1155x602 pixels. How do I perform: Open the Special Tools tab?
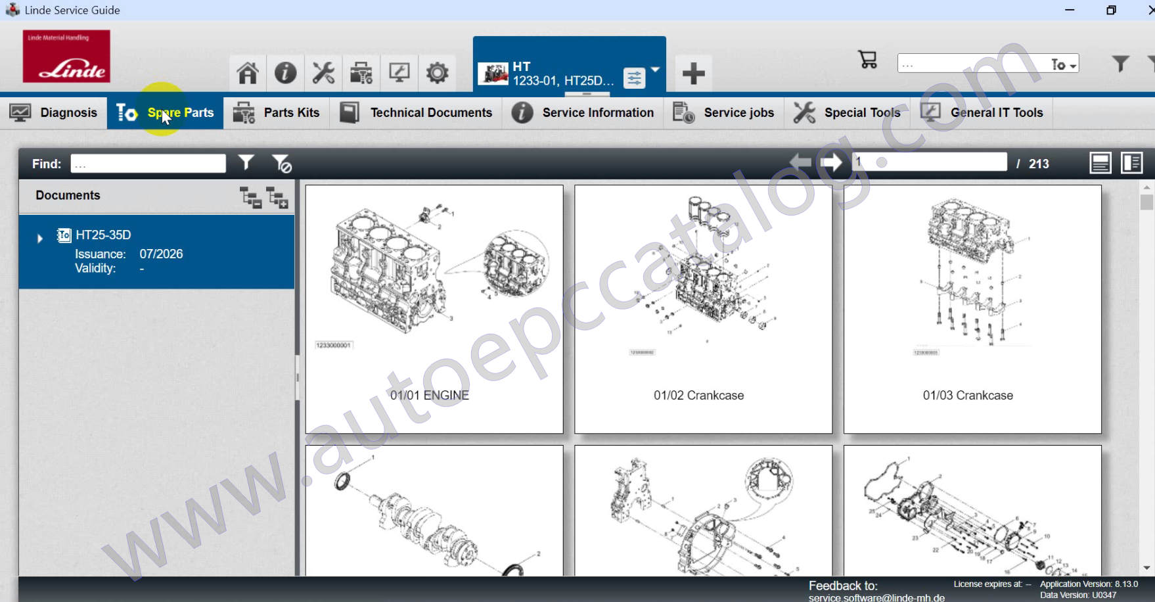tap(847, 112)
